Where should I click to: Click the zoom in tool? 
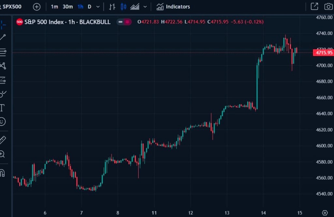(x=2, y=154)
